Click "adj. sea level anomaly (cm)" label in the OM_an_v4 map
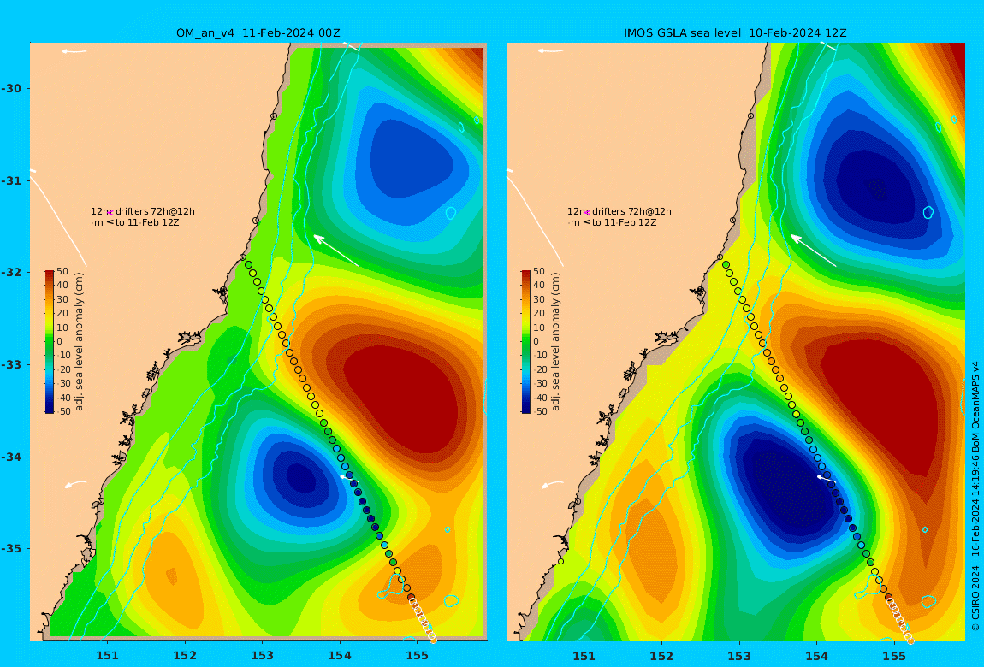 (79, 342)
